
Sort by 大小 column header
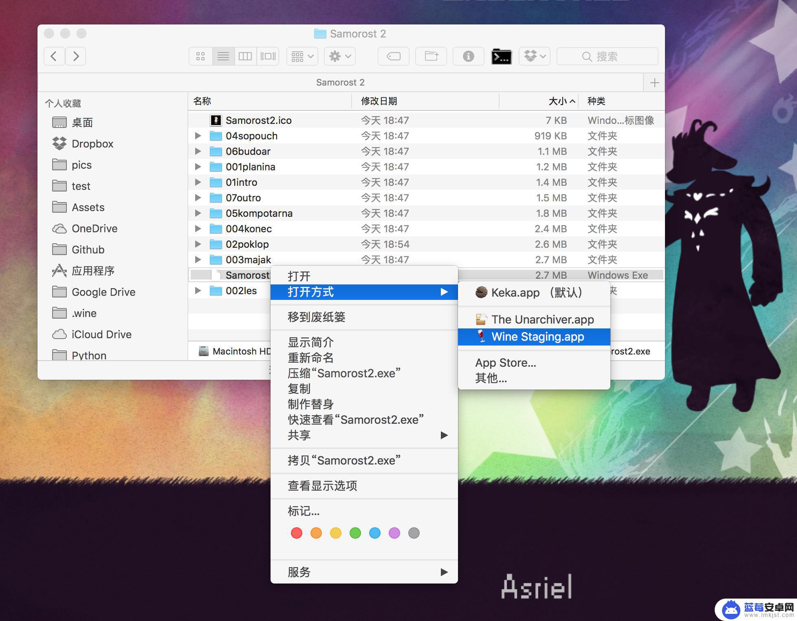click(x=539, y=101)
